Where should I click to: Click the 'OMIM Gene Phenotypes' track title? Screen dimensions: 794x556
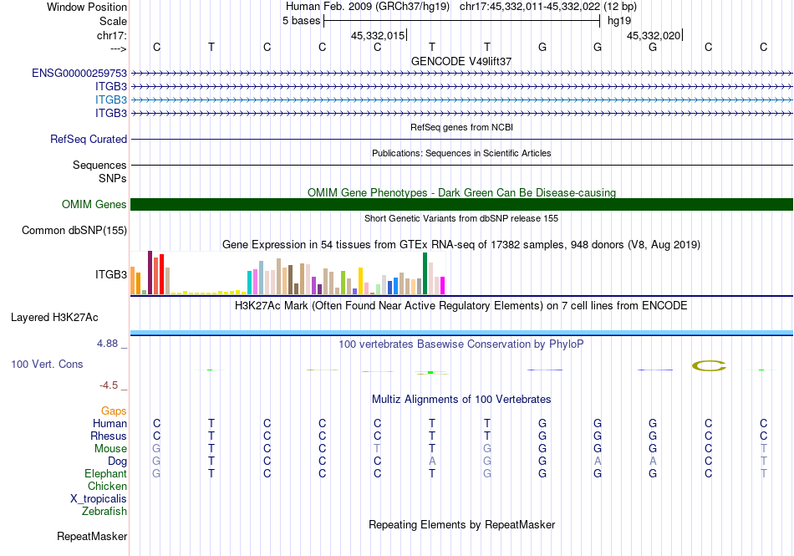(x=461, y=192)
